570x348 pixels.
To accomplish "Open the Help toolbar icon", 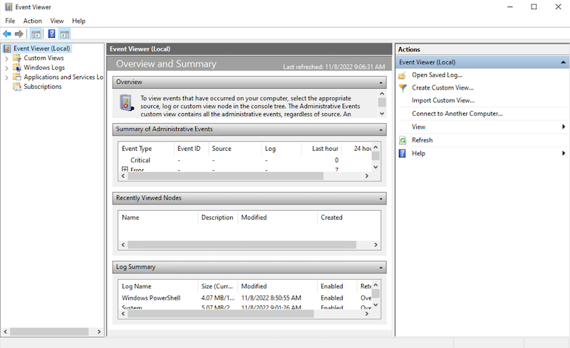I will [51, 34].
